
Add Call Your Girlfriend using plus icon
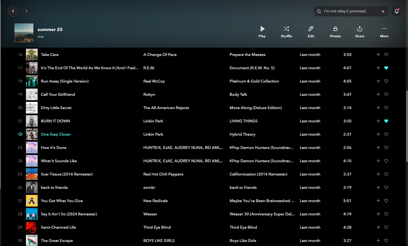coord(378,95)
